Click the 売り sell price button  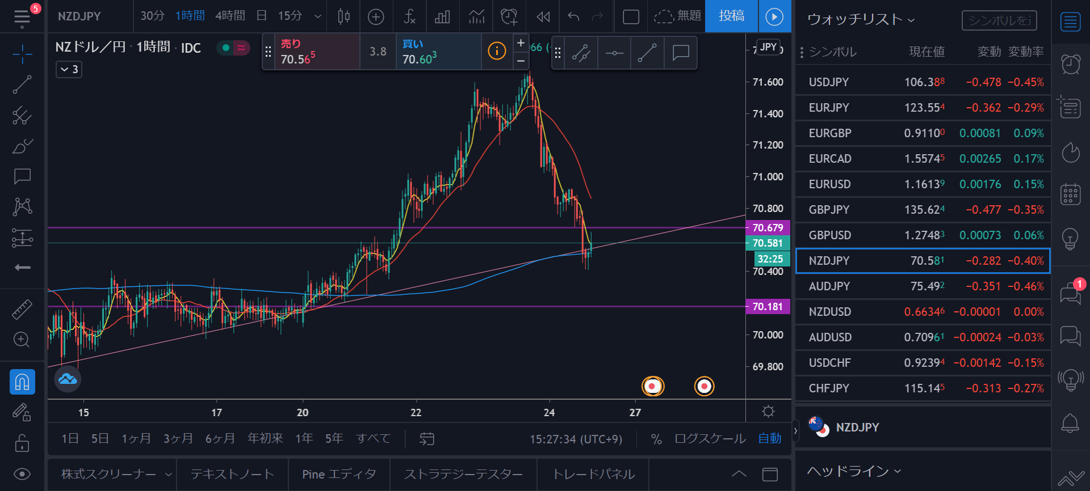[317, 52]
